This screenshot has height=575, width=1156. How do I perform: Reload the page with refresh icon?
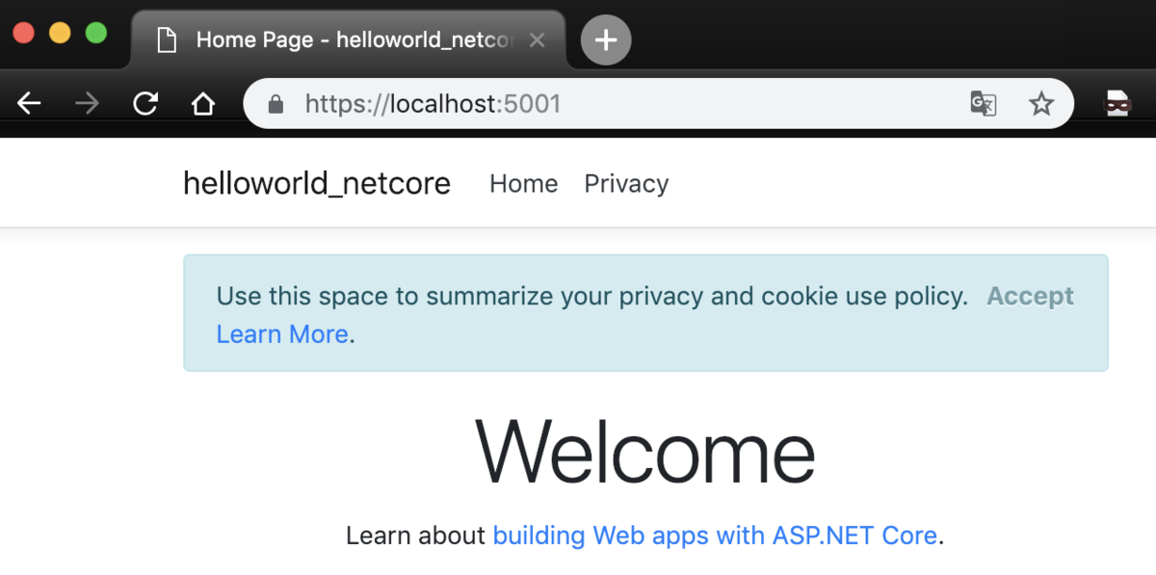click(144, 103)
